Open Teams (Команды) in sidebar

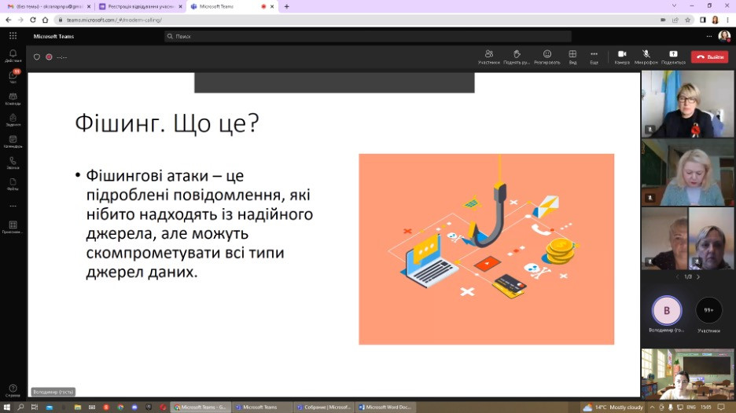13,98
